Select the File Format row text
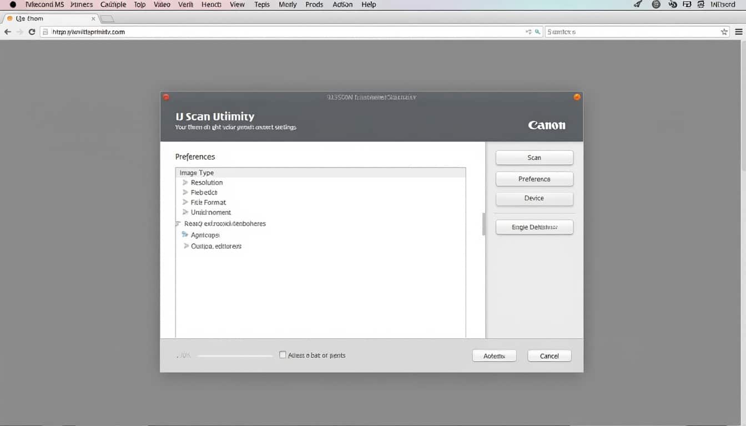The height and width of the screenshot is (426, 746). [x=208, y=202]
